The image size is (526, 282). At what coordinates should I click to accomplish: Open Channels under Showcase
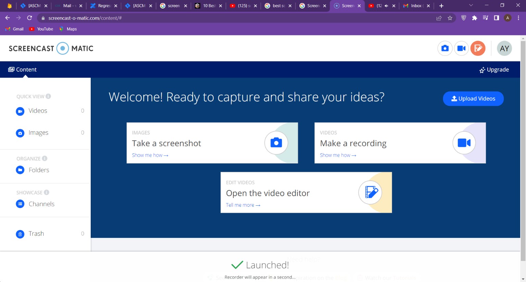(41, 204)
